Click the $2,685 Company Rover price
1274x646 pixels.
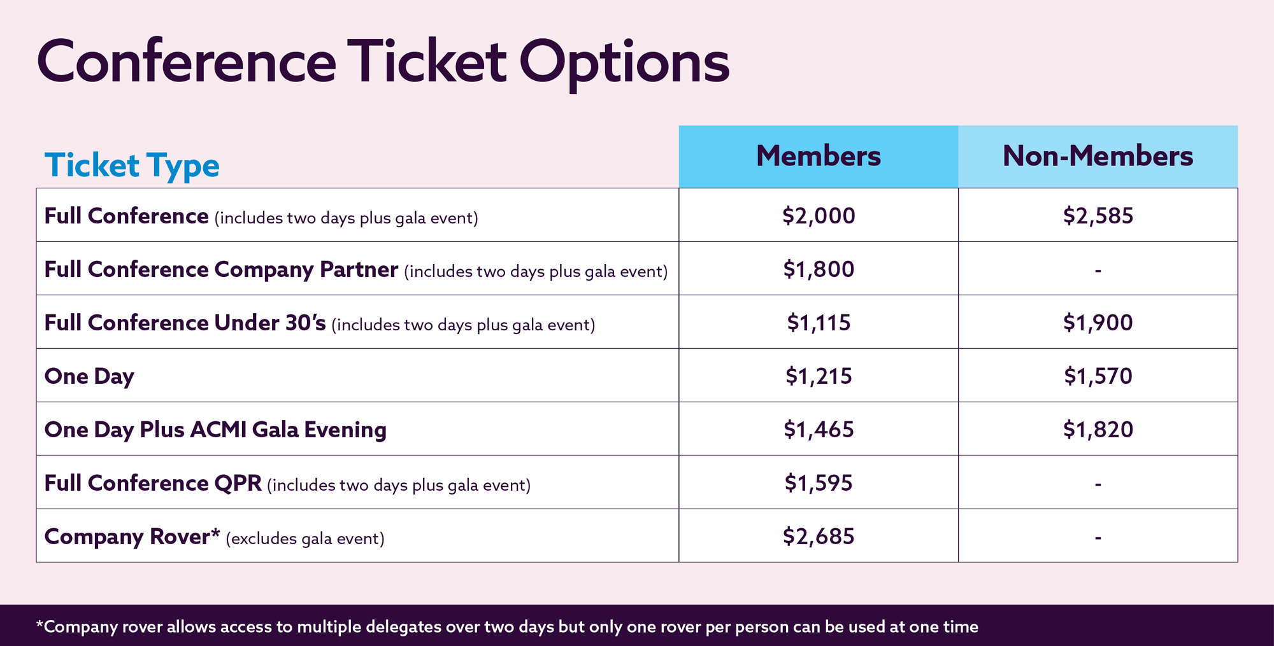(x=819, y=537)
